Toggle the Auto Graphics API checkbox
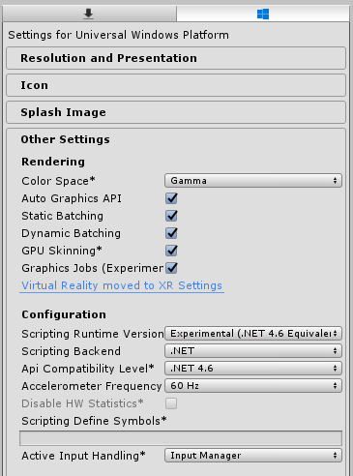Viewport: 353px width, 476px height. click(171, 198)
